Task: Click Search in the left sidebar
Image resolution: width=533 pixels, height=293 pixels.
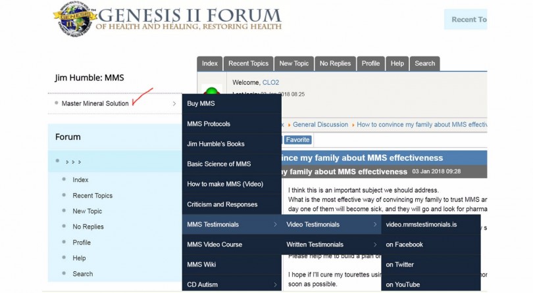Action: [x=83, y=274]
